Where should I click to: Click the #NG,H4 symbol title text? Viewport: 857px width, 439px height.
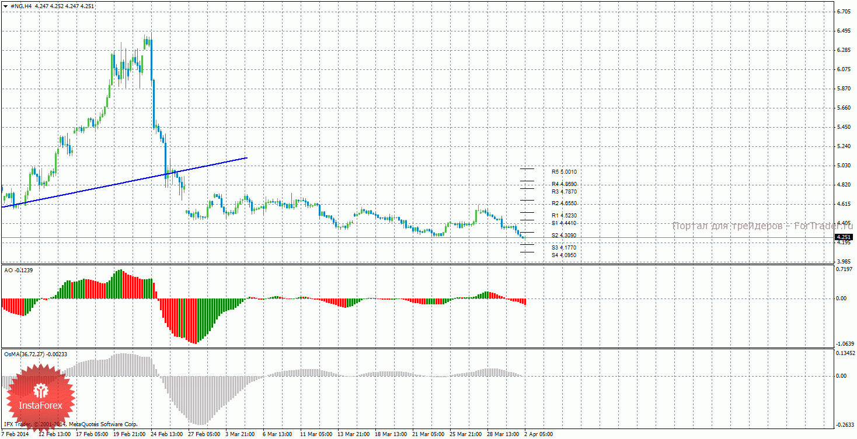pos(22,6)
